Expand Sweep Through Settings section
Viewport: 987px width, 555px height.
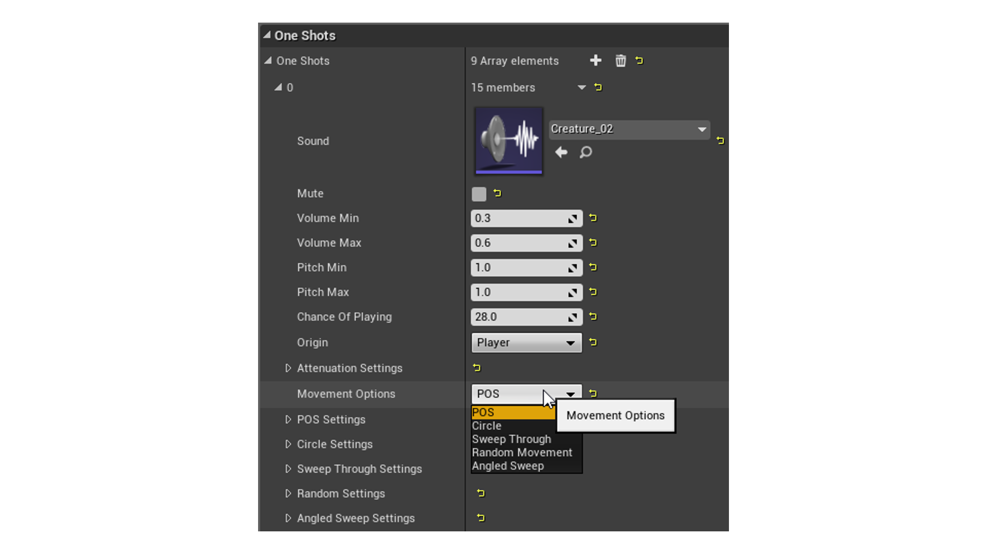[288, 469]
